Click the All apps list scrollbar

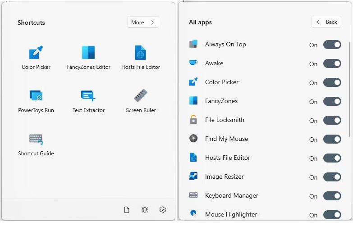(x=350, y=89)
